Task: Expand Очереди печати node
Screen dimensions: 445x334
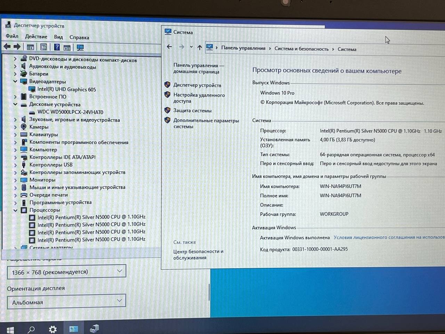Action: [15, 195]
